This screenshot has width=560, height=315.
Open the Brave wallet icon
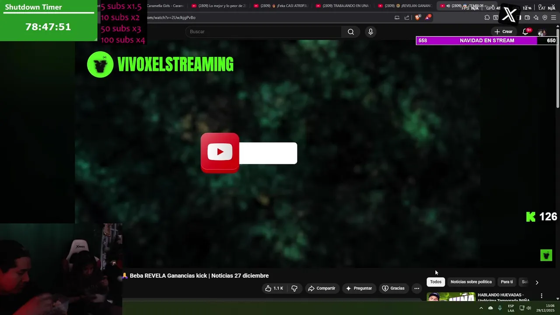(527, 17)
